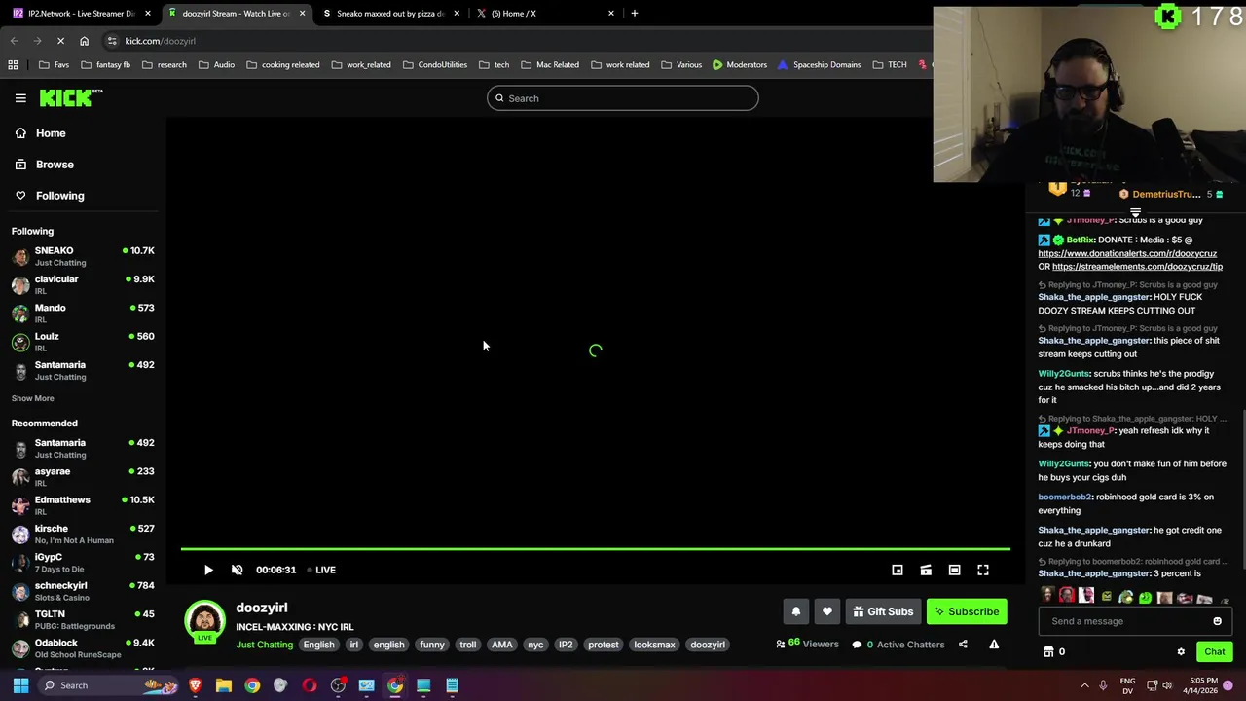
Task: Select the protest tag
Action: pyautogui.click(x=603, y=645)
